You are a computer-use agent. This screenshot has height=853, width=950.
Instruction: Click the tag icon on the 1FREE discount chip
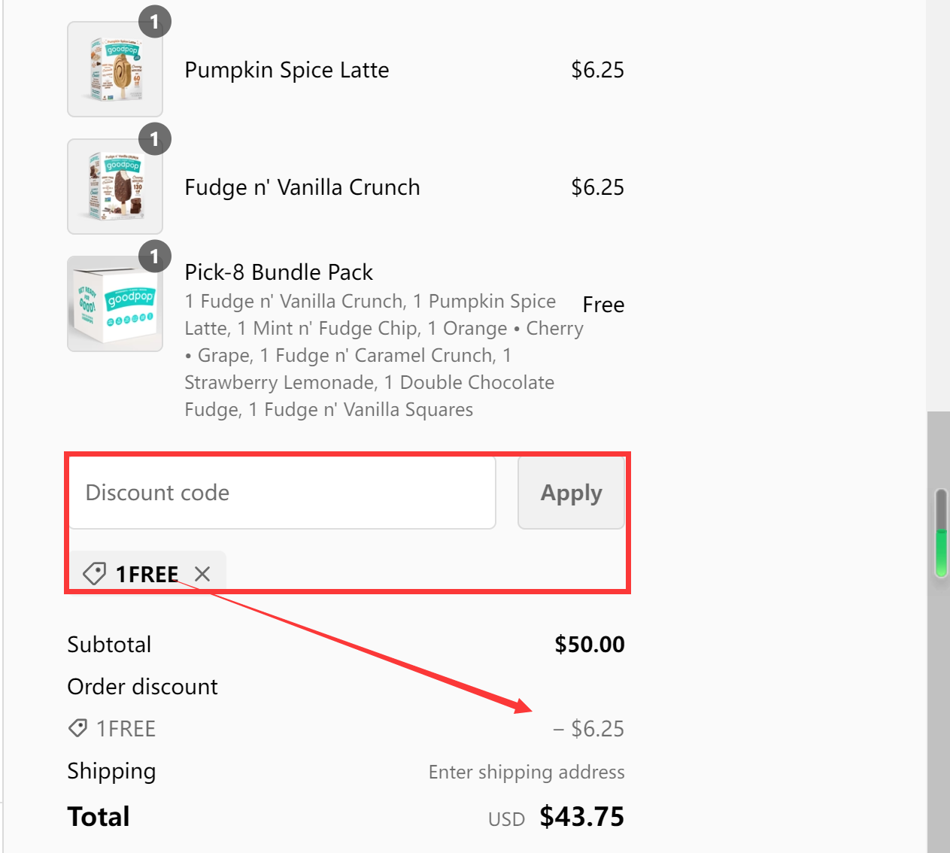coord(93,573)
